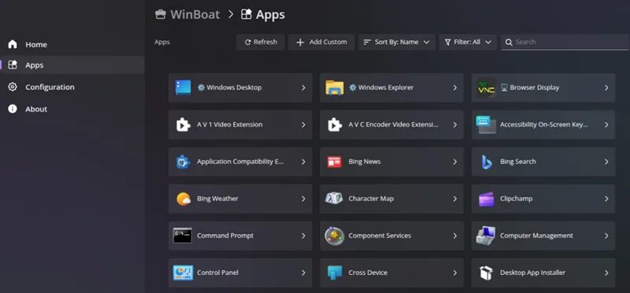Screen dimensions: 630x293
Task: Click the Windows Explorer folder icon
Action: 334,87
